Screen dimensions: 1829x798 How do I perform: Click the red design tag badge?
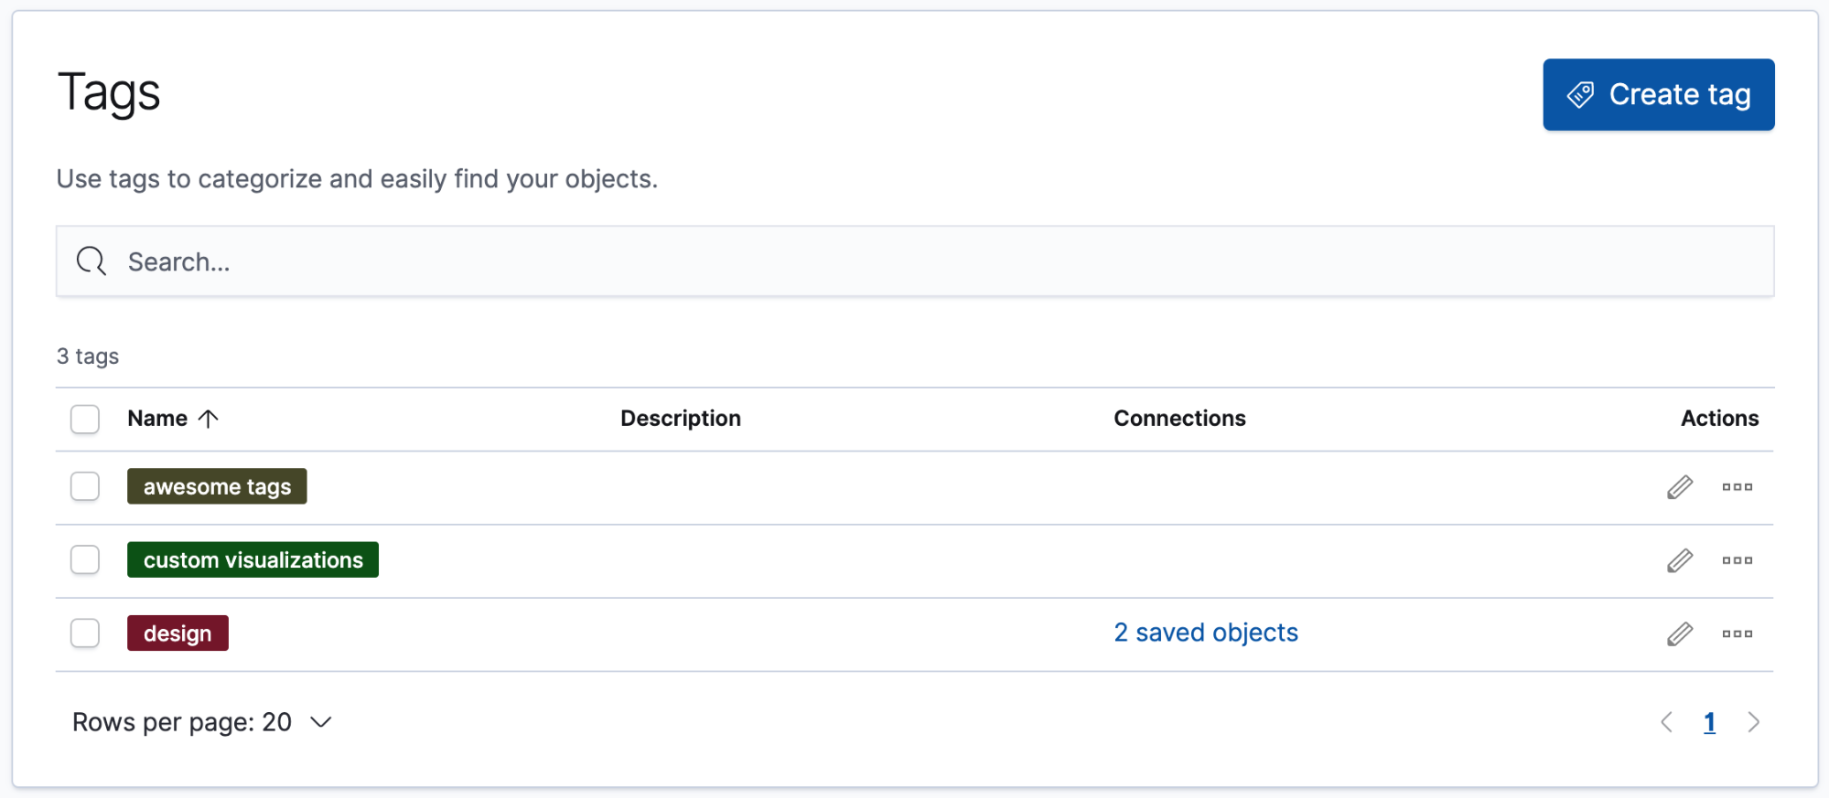pyautogui.click(x=178, y=633)
